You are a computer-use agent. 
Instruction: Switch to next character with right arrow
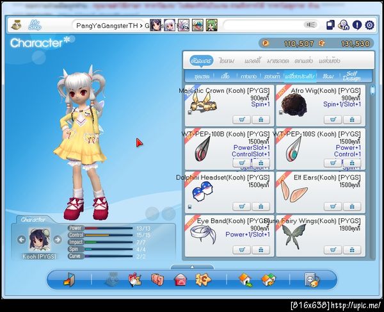58,240
